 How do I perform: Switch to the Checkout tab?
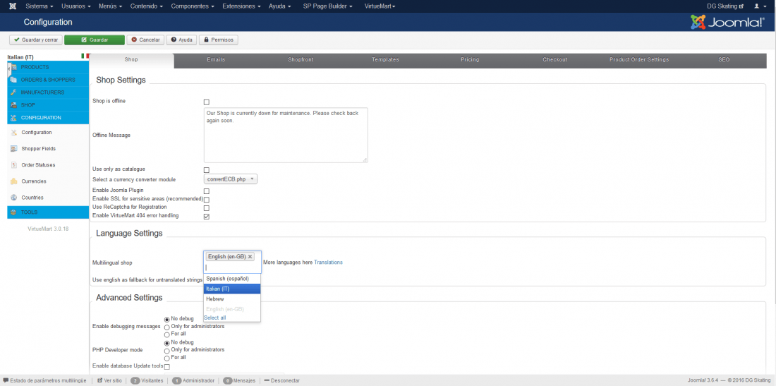(554, 59)
